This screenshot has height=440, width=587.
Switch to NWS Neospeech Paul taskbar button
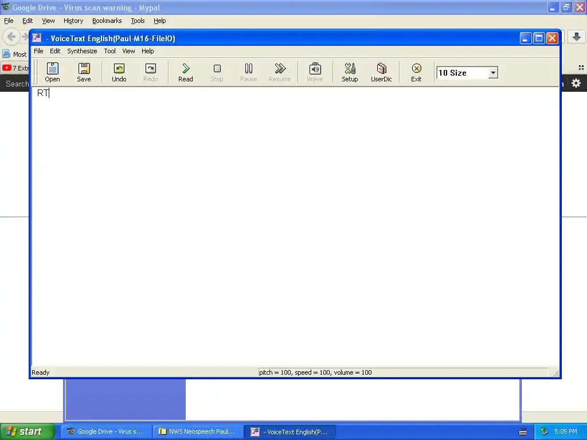[198, 432]
